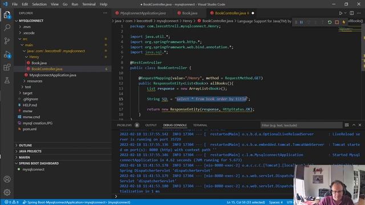Clear the debug console output
Screen dimensions: 365x205
pos(347,125)
